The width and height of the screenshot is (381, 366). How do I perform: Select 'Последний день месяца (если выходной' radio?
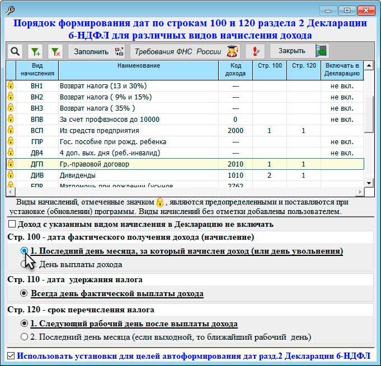point(24,337)
